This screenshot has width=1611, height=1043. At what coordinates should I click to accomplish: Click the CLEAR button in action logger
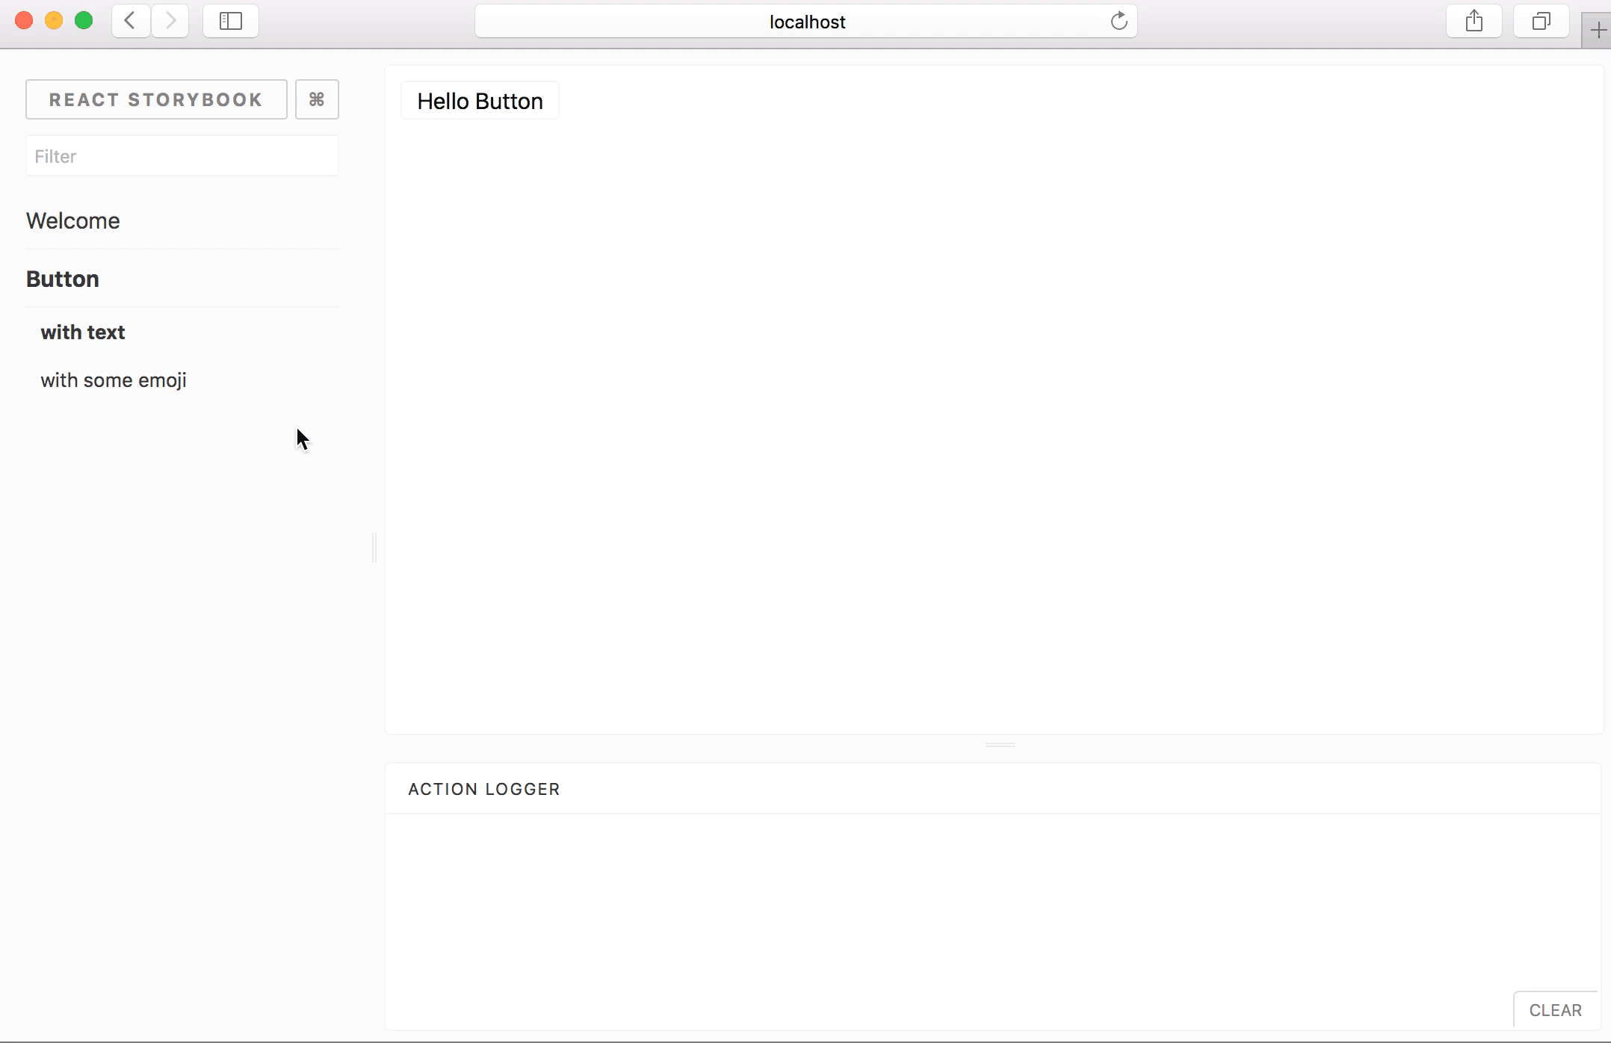(1555, 1010)
